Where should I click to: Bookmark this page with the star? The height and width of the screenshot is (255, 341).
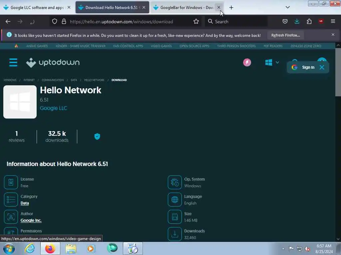pos(196,21)
